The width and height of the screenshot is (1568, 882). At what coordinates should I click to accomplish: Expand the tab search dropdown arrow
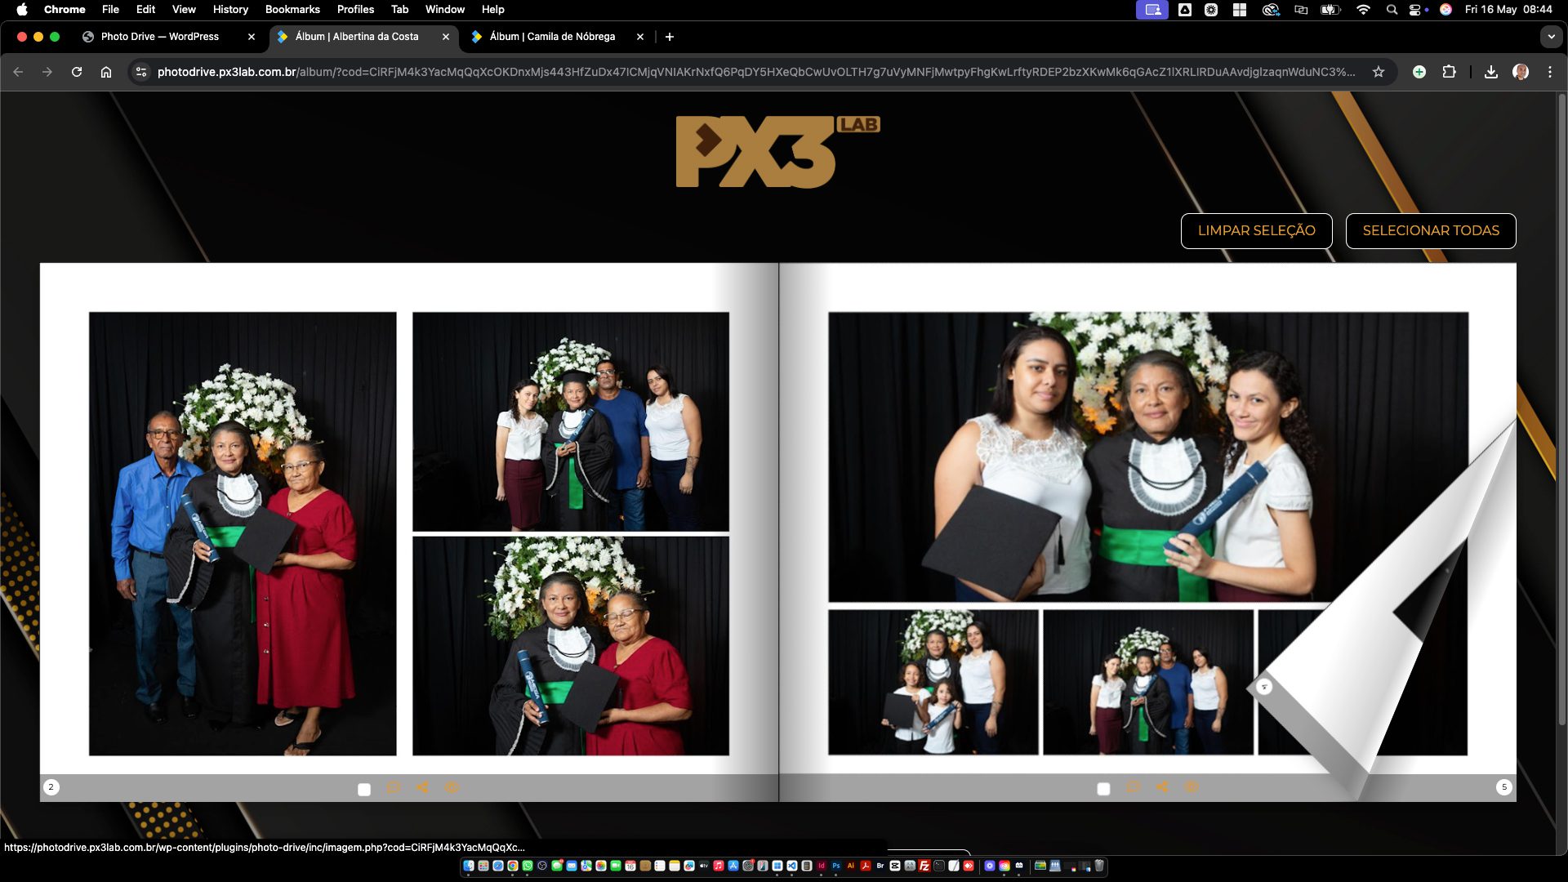point(1551,37)
